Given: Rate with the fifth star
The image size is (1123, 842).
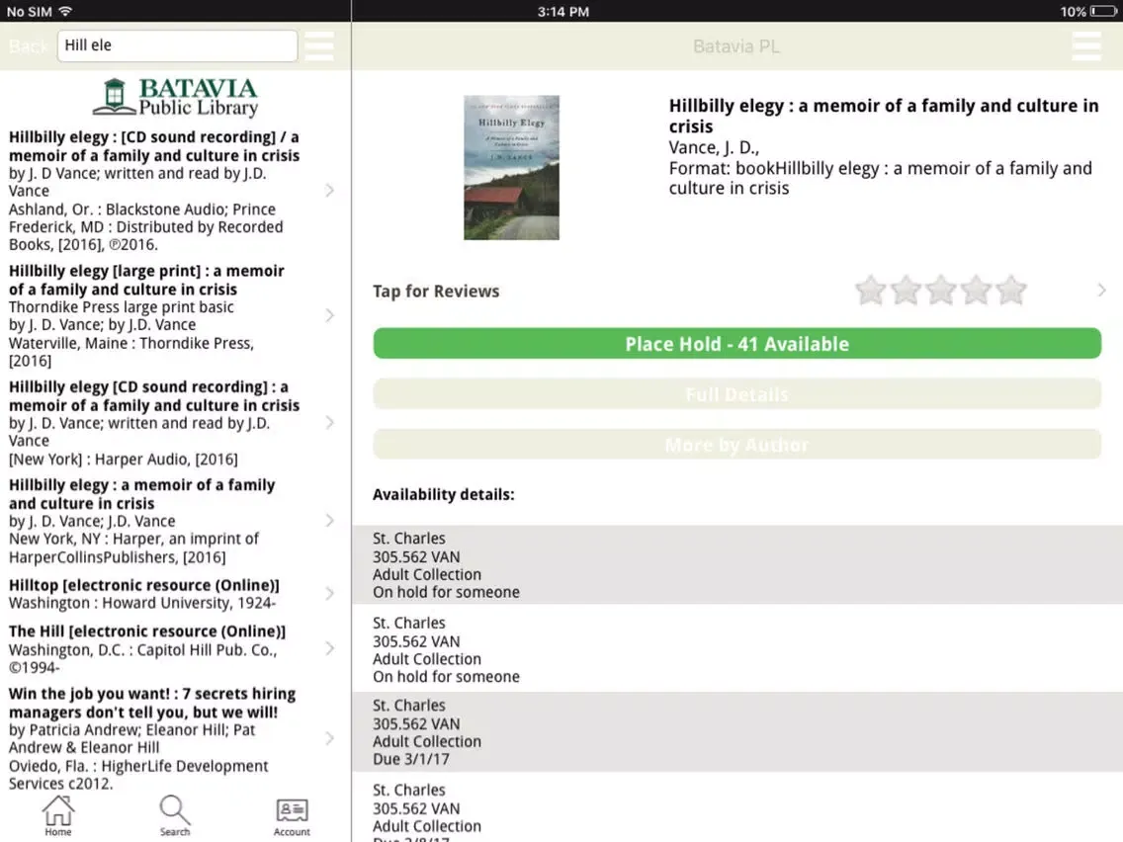Looking at the screenshot, I should (x=1010, y=290).
